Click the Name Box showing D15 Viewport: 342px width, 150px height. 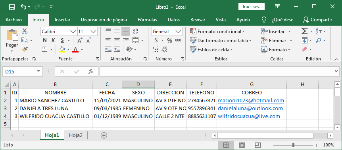(x=23, y=71)
